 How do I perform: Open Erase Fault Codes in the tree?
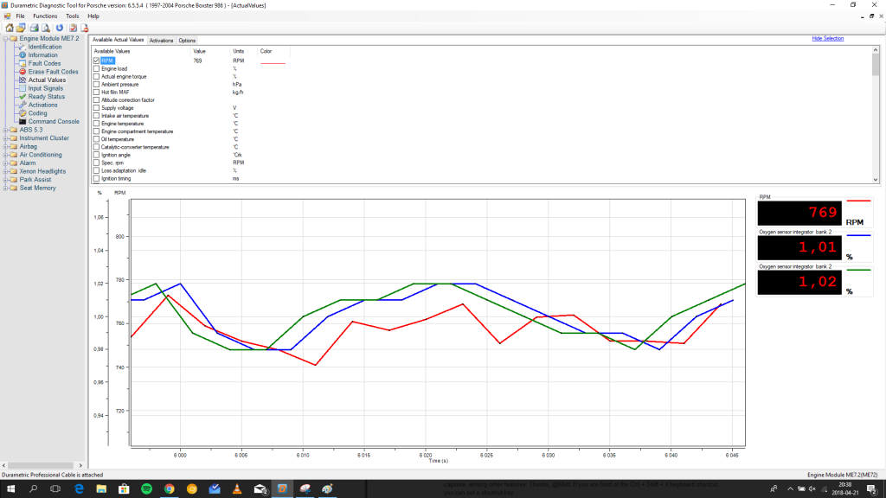[53, 72]
